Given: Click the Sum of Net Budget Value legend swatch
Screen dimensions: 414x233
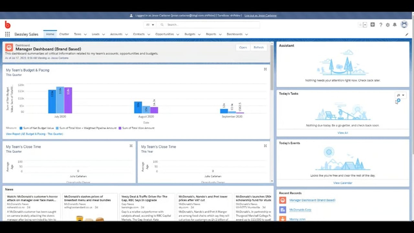Looking at the screenshot, I should [21, 128].
